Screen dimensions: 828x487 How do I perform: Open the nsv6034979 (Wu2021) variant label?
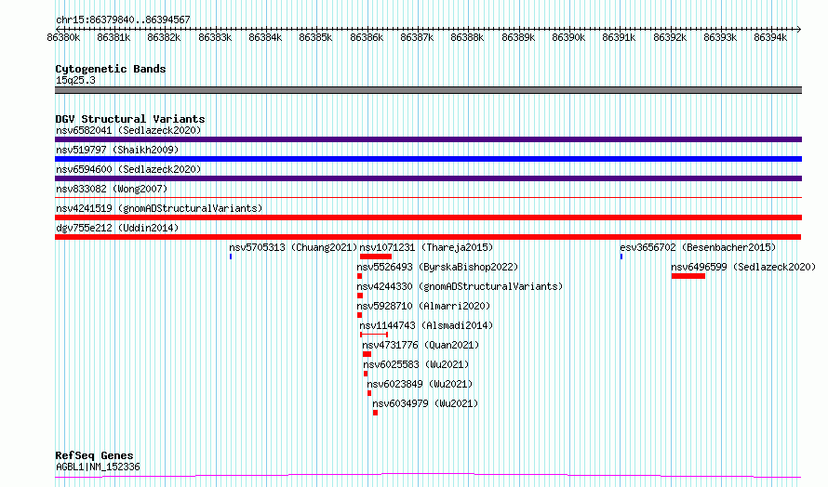click(x=425, y=403)
